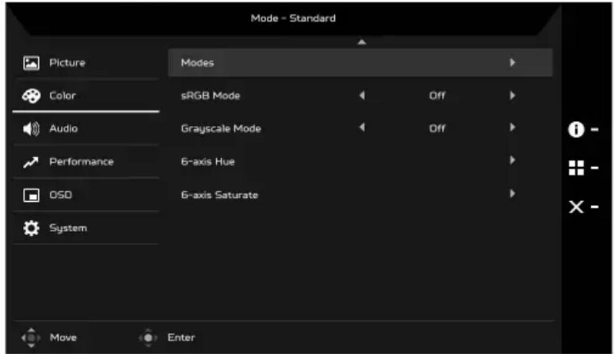The width and height of the screenshot is (614, 354).
Task: Open the grid modes shortcut icon
Action: pos(576,168)
